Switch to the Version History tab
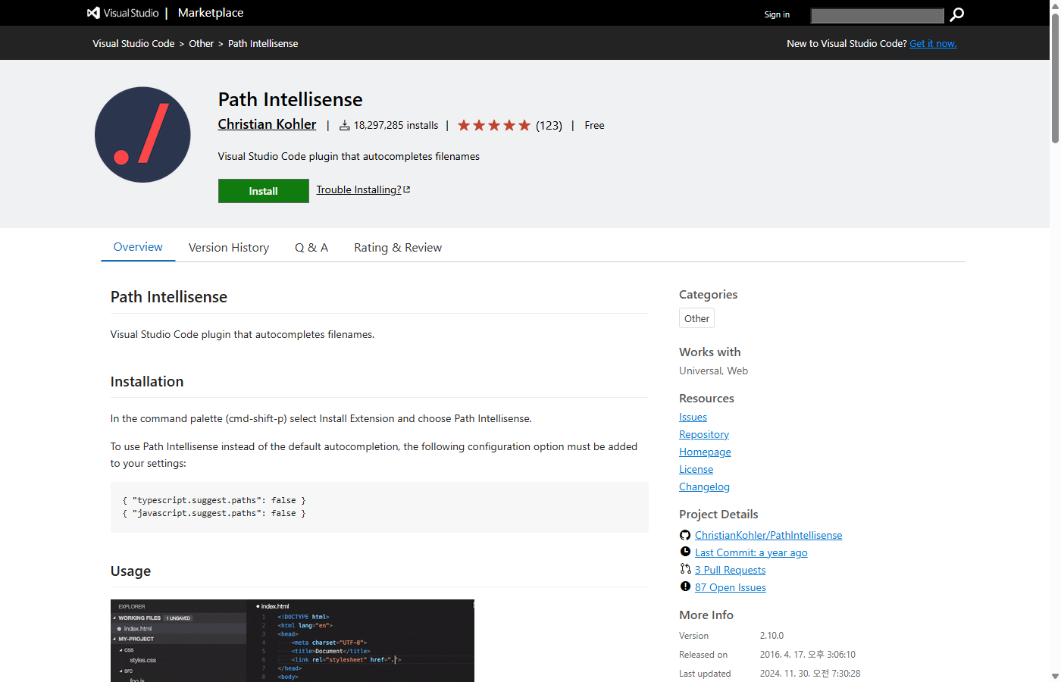The width and height of the screenshot is (1061, 682). pyautogui.click(x=229, y=247)
